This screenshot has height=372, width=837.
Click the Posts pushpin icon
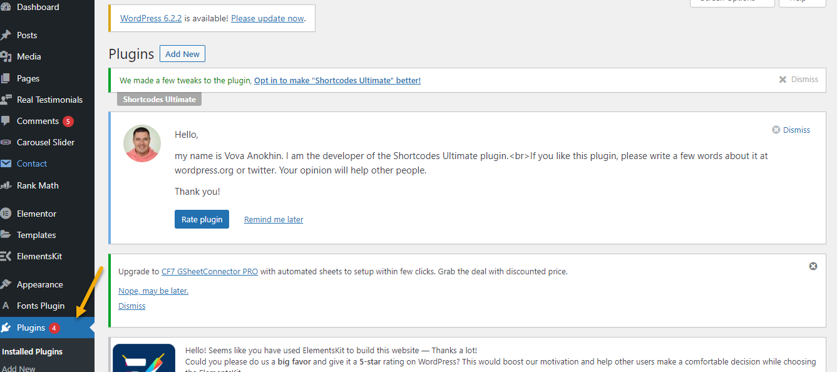coord(6,35)
